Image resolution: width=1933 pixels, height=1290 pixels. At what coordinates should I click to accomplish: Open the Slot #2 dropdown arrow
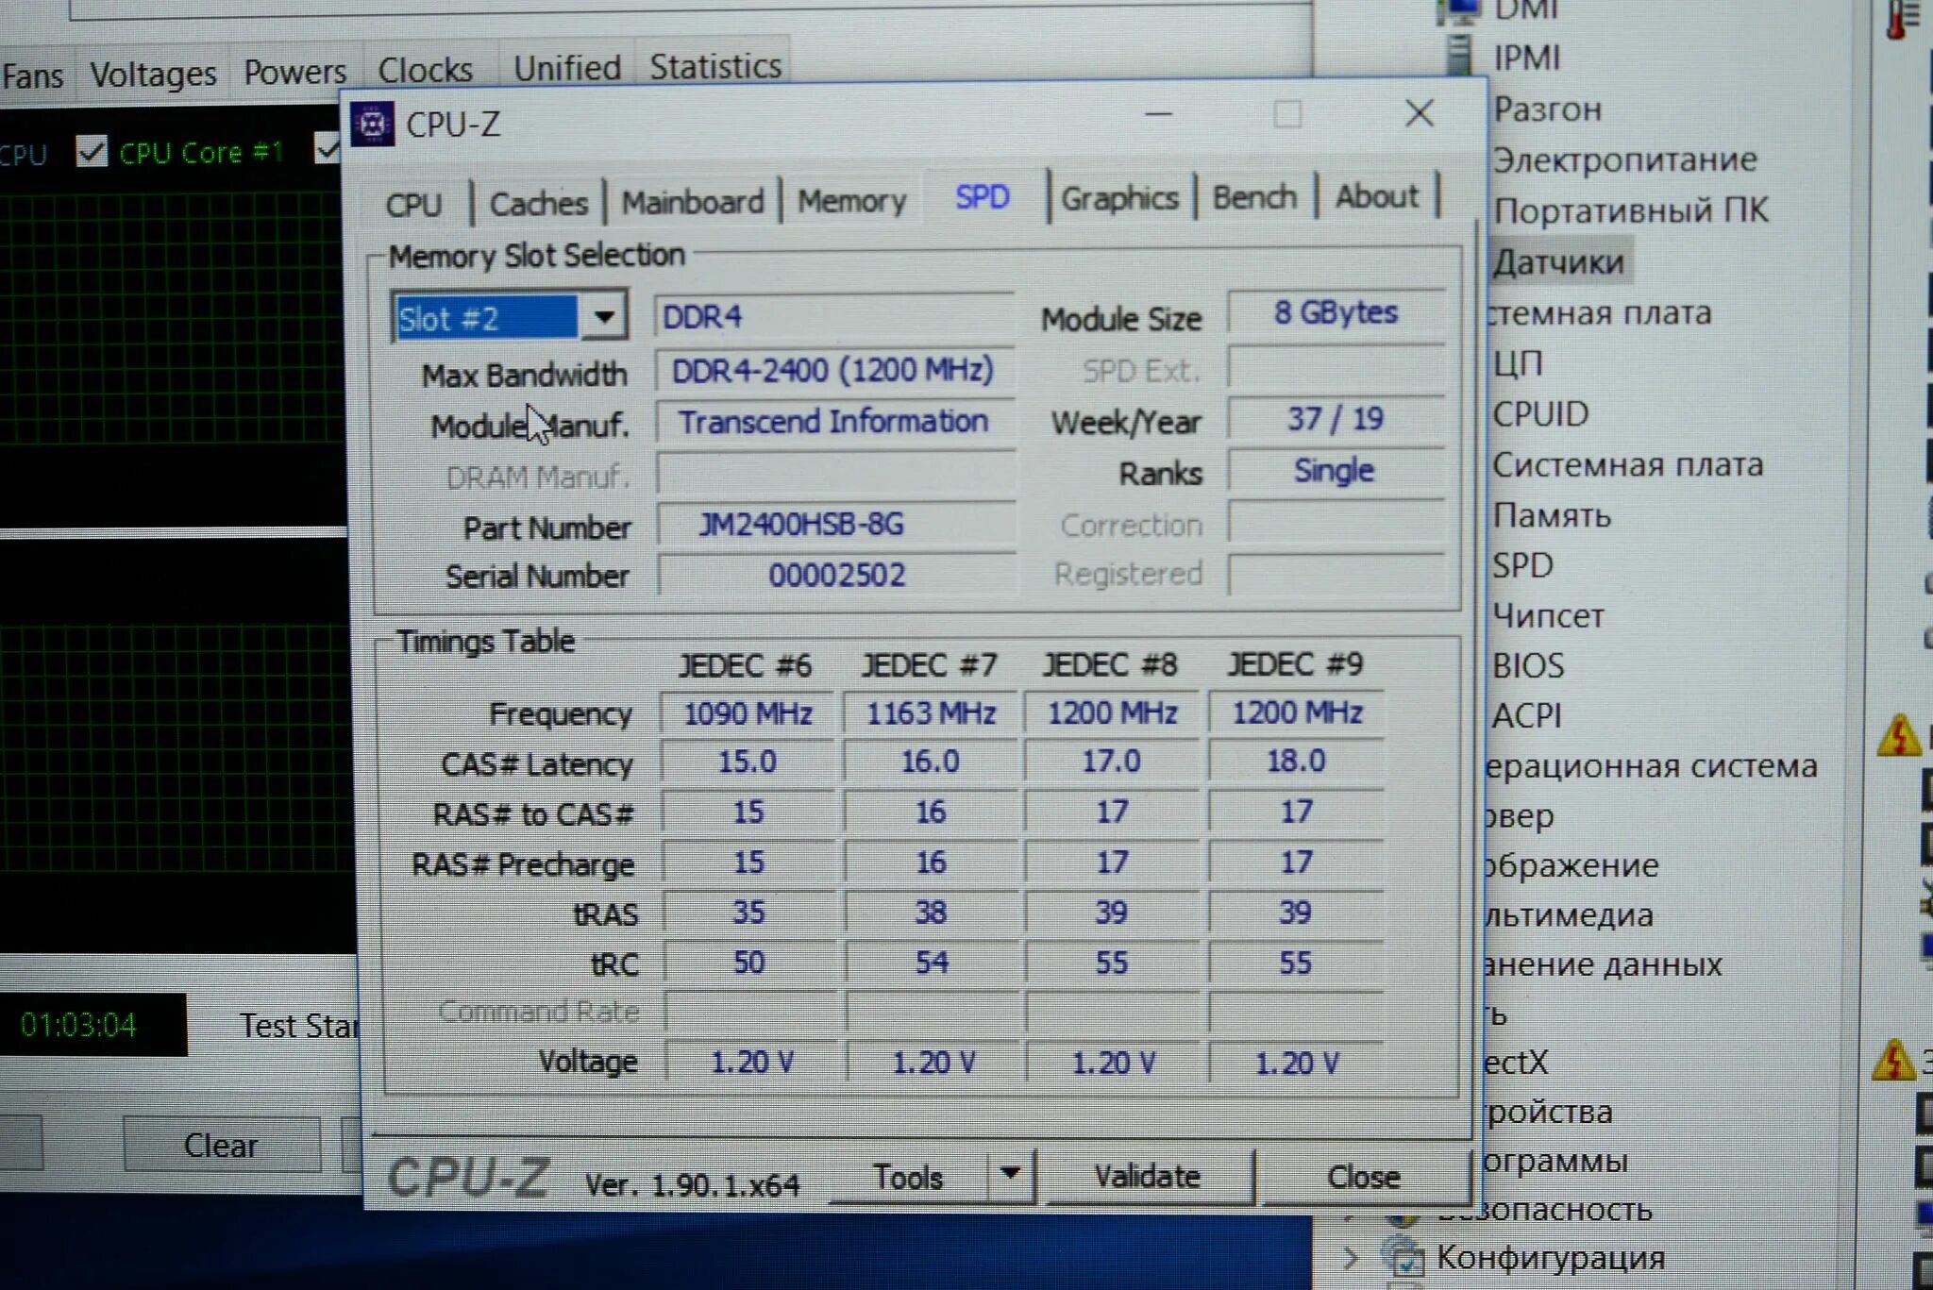(x=604, y=317)
